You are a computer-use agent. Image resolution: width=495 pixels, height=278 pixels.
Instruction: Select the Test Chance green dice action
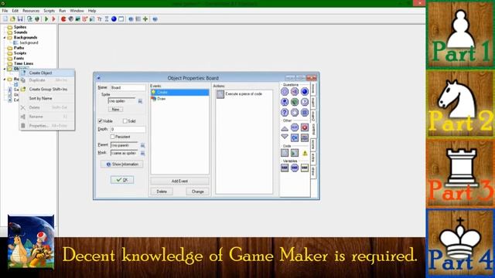click(x=295, y=102)
